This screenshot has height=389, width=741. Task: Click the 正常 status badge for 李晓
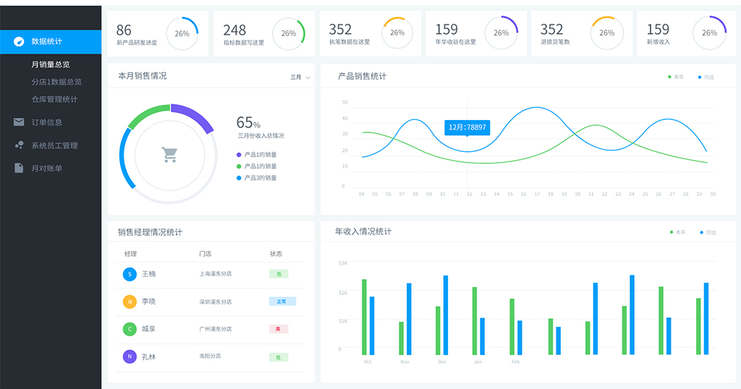(282, 302)
